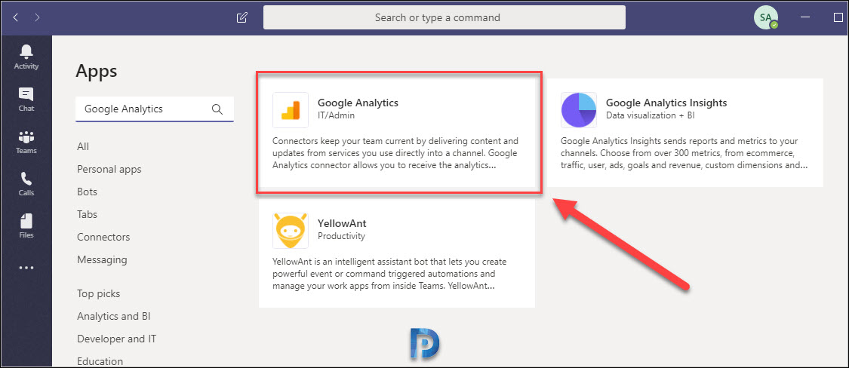Image resolution: width=849 pixels, height=368 pixels.
Task: Click the new chat compose icon
Action: 242,17
